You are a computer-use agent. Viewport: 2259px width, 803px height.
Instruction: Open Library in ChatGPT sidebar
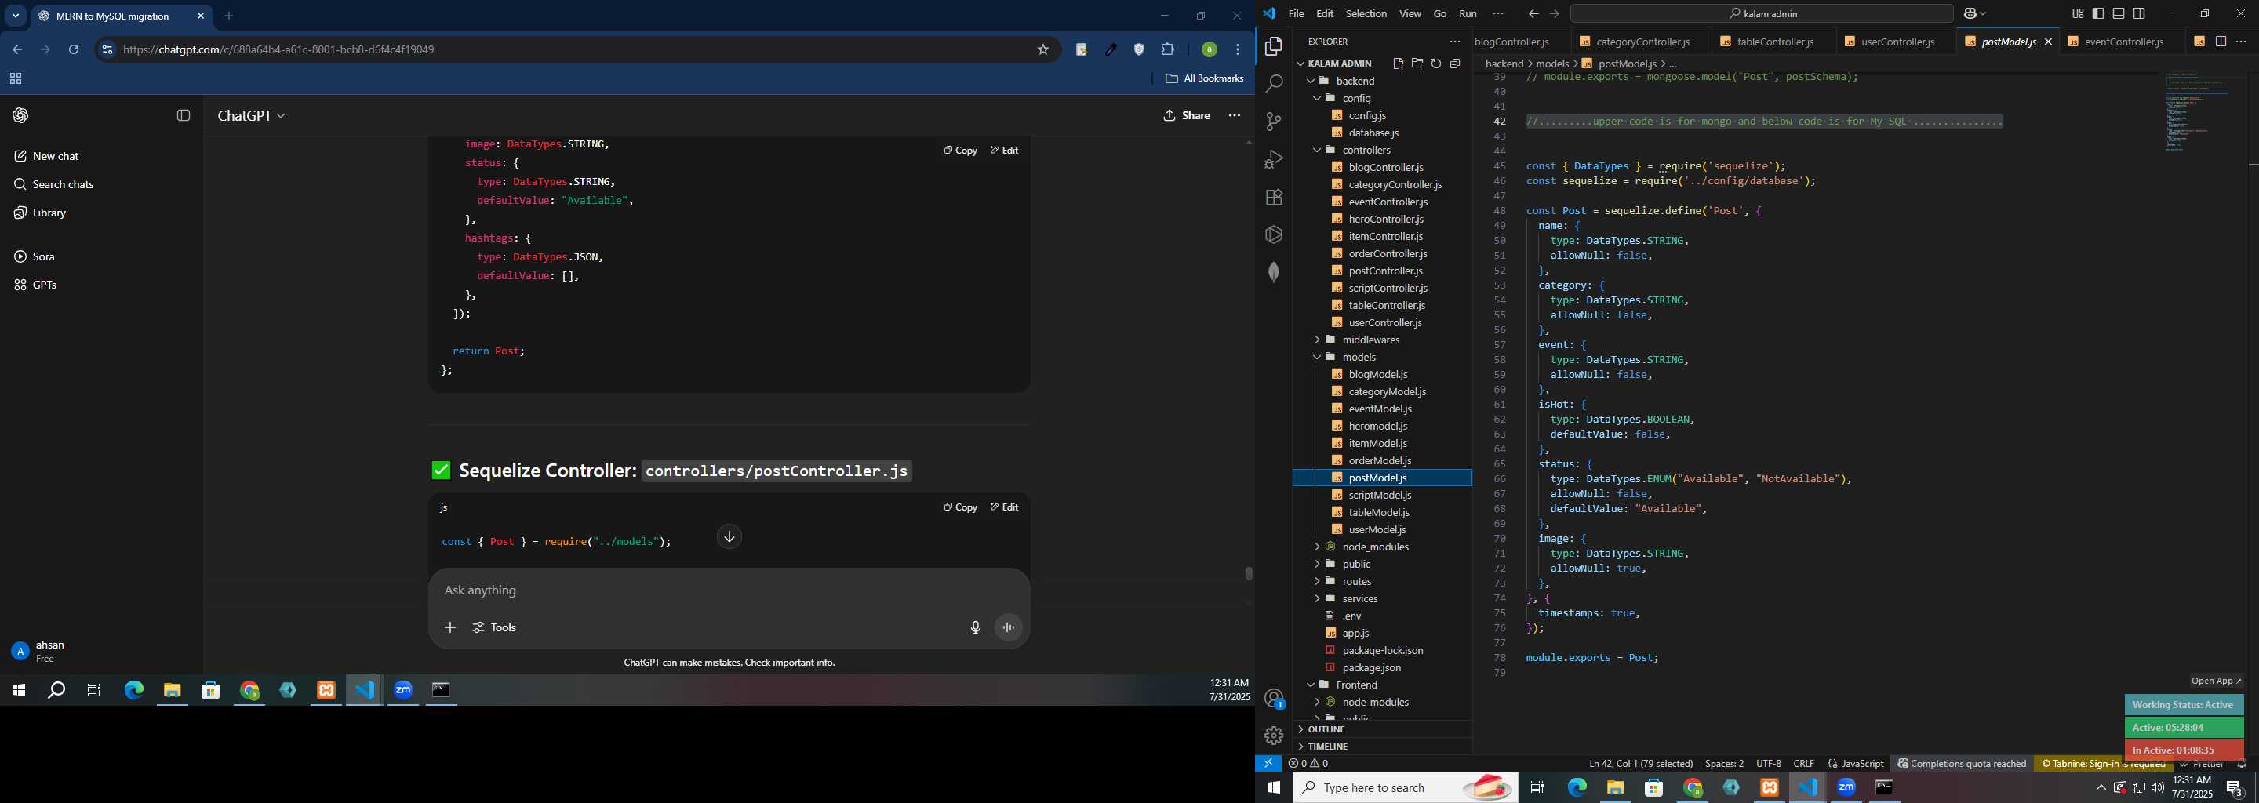pos(49,213)
